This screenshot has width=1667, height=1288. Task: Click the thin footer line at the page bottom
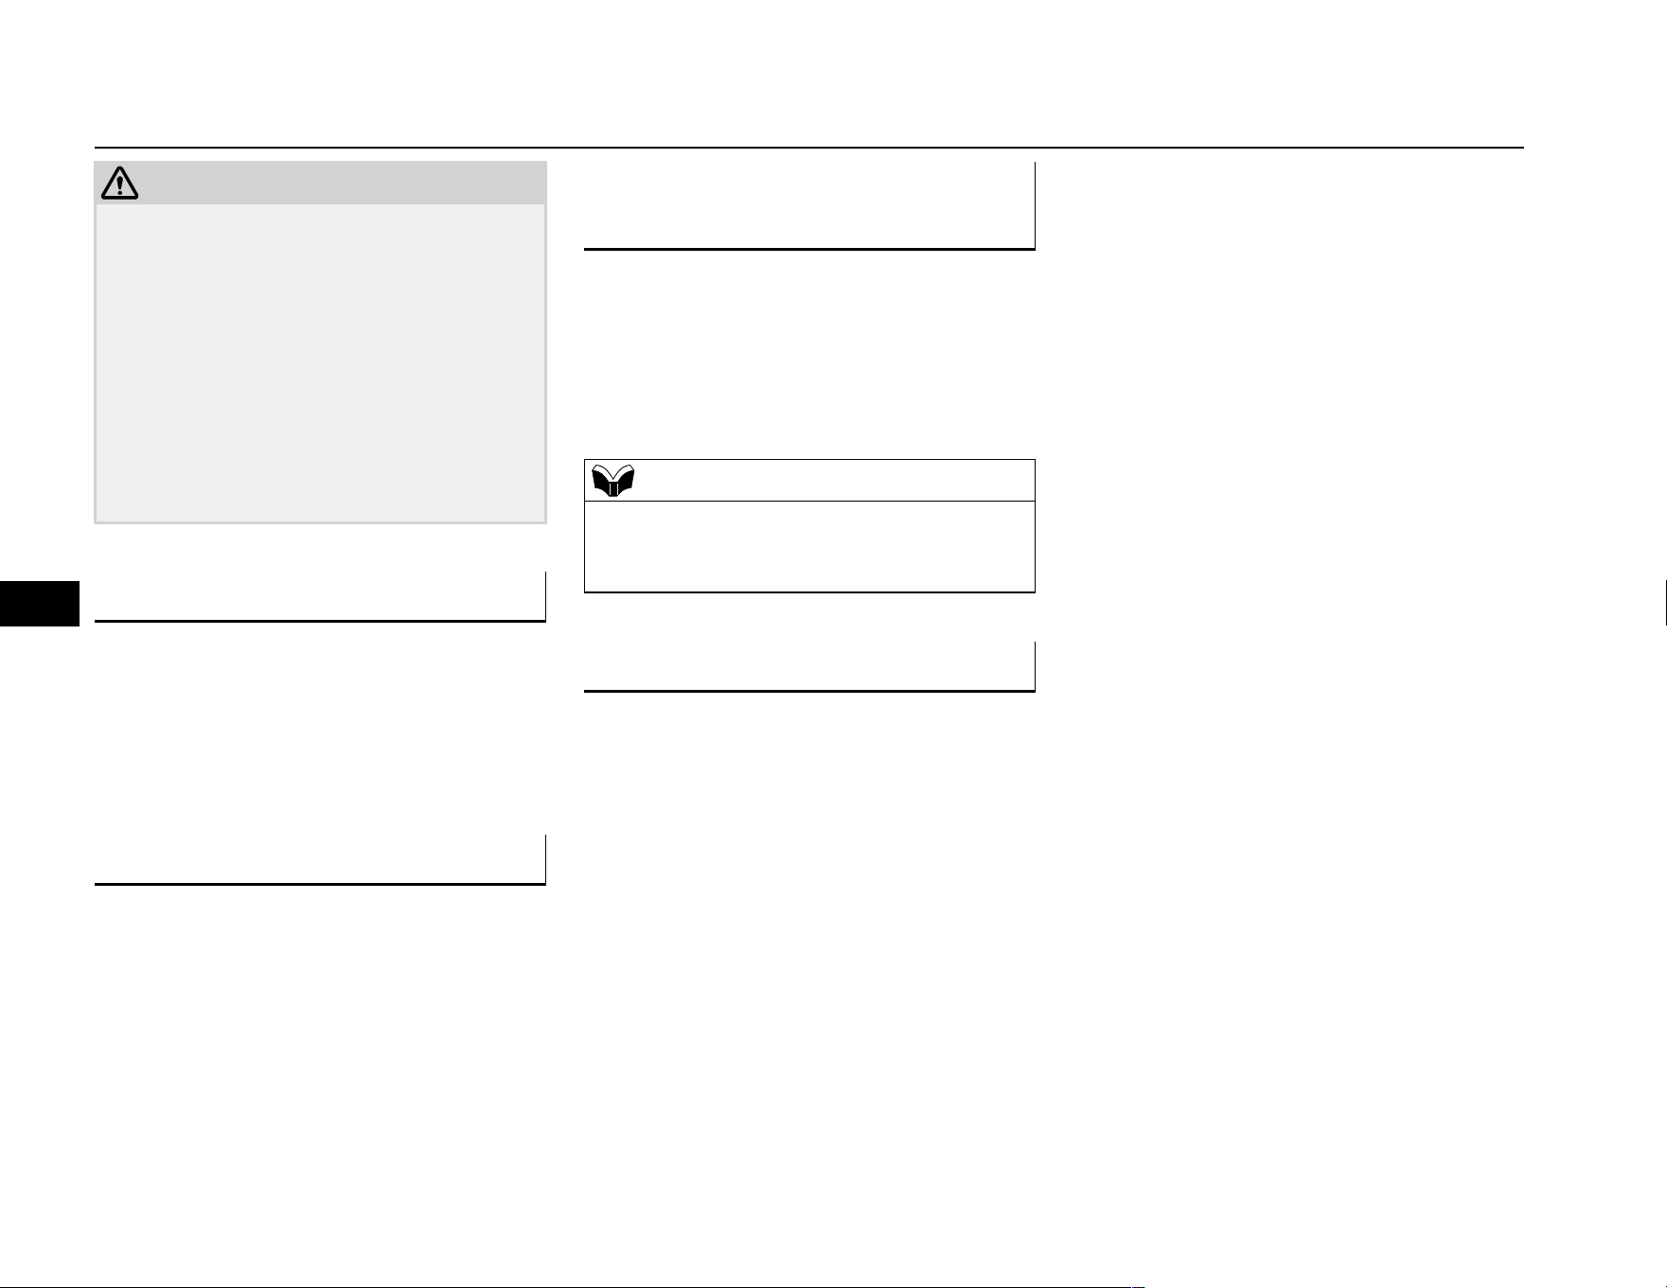point(833,1286)
